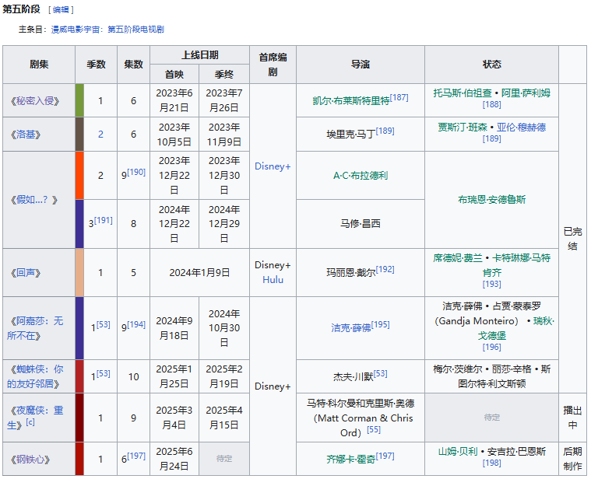This screenshot has height=479, width=591.
Task: Click the Hulu link in 回声 row
Action: (273, 280)
